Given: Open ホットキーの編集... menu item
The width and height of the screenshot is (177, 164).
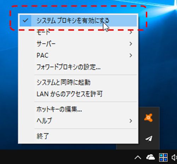Looking at the screenshot, I should coord(78,109).
